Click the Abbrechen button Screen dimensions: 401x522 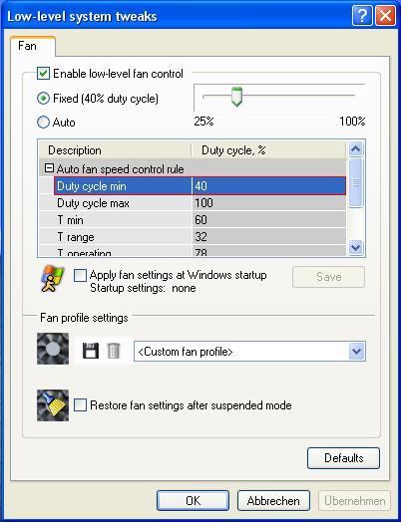[x=273, y=501]
